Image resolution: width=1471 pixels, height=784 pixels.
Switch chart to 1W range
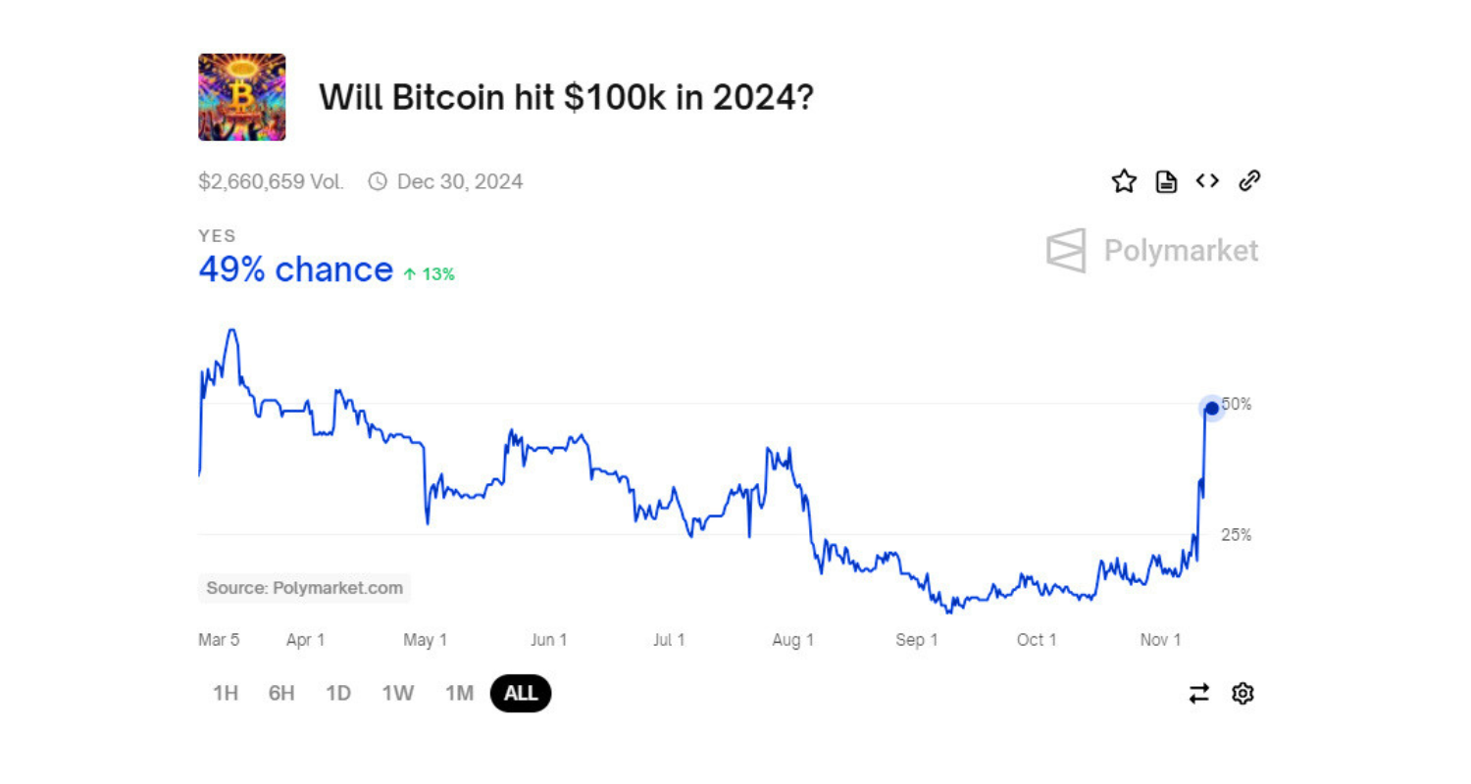coord(397,694)
